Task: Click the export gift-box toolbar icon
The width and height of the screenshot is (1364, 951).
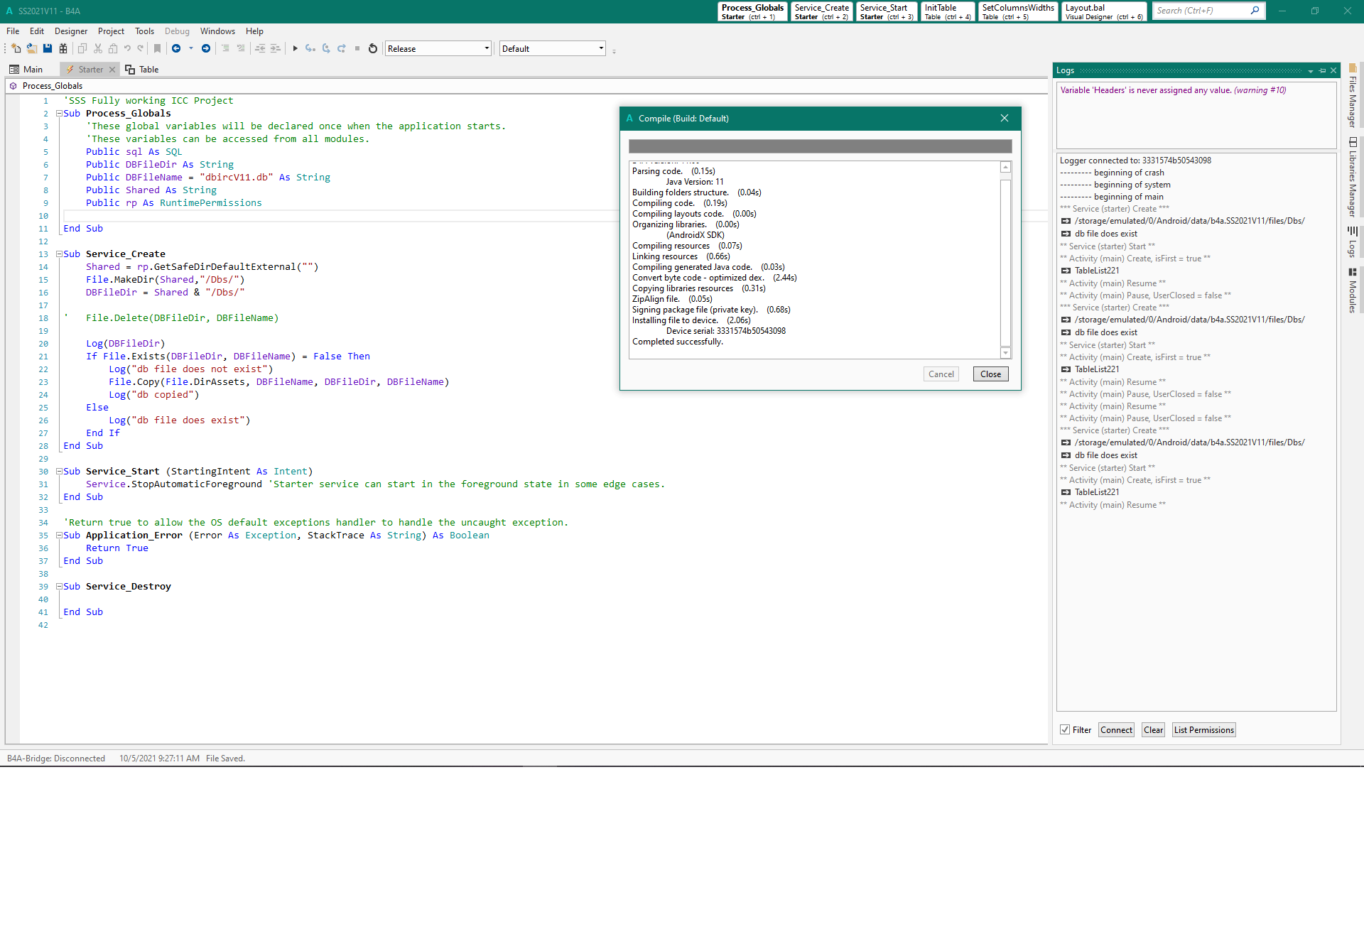Action: (x=63, y=48)
